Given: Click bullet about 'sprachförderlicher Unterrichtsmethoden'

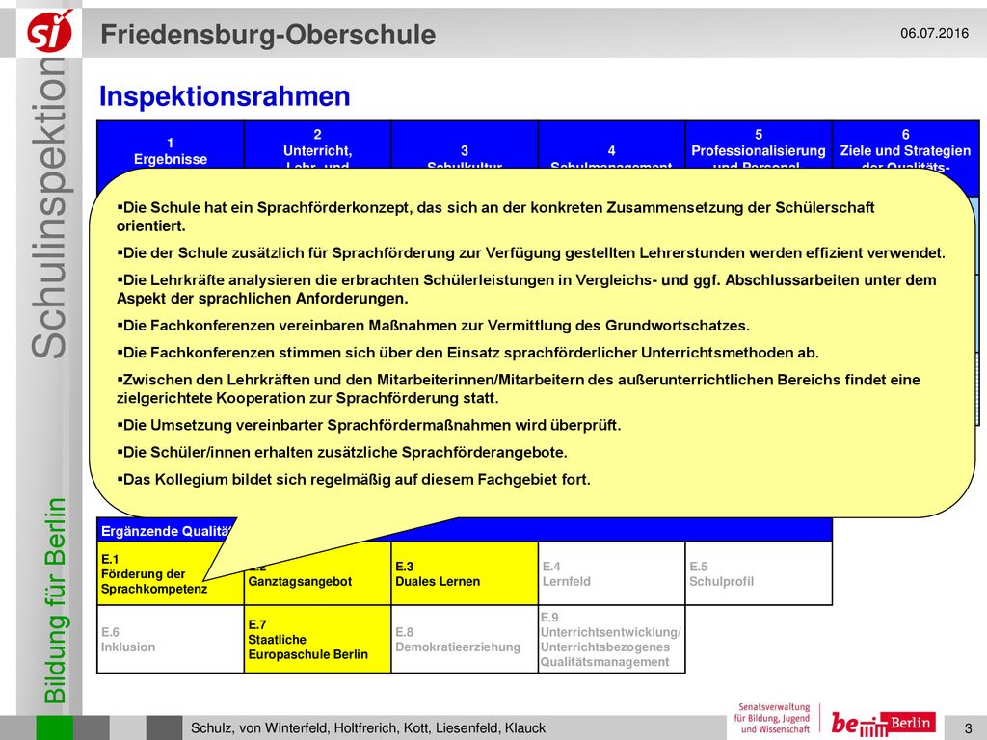Looking at the screenshot, I should [467, 353].
